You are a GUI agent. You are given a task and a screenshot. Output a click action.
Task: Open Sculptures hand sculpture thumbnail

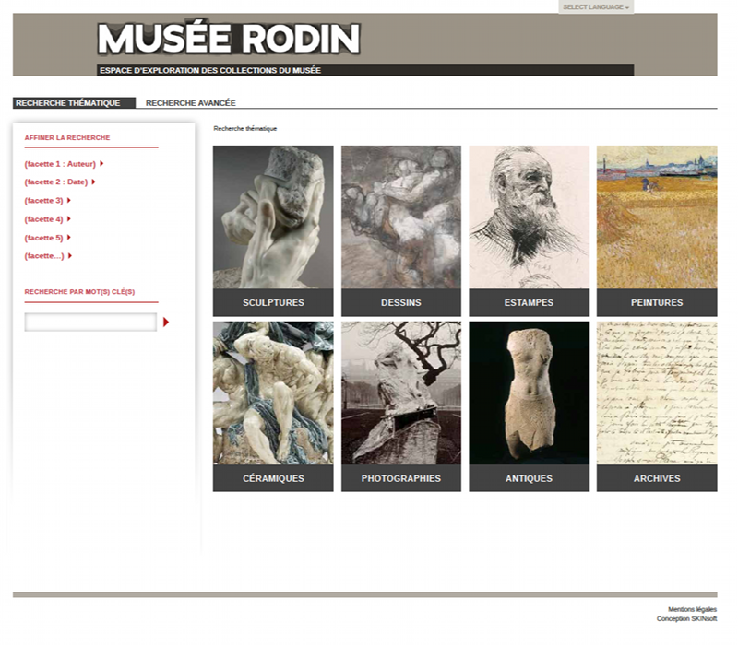[x=273, y=217]
